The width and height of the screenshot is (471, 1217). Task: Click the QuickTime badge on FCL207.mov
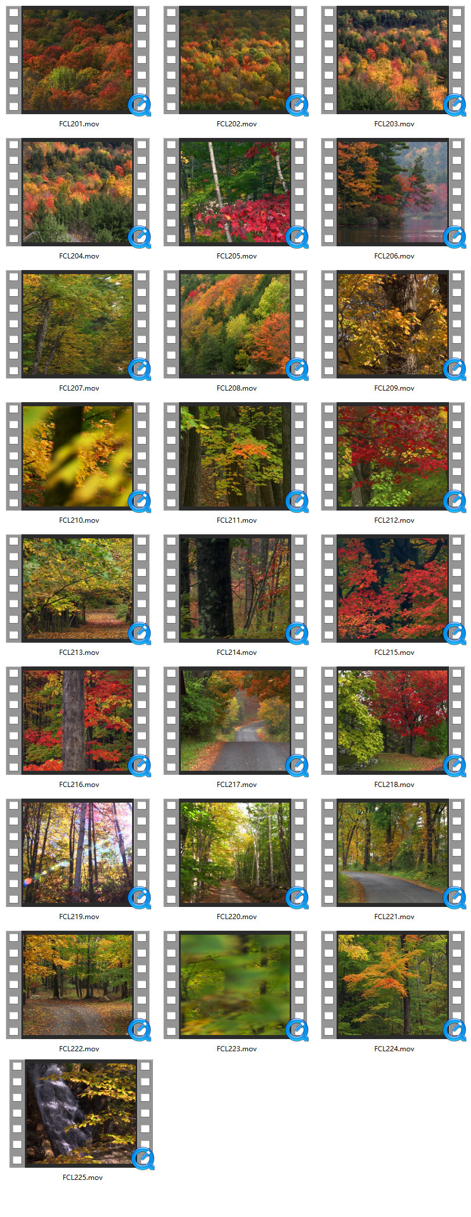click(x=140, y=369)
